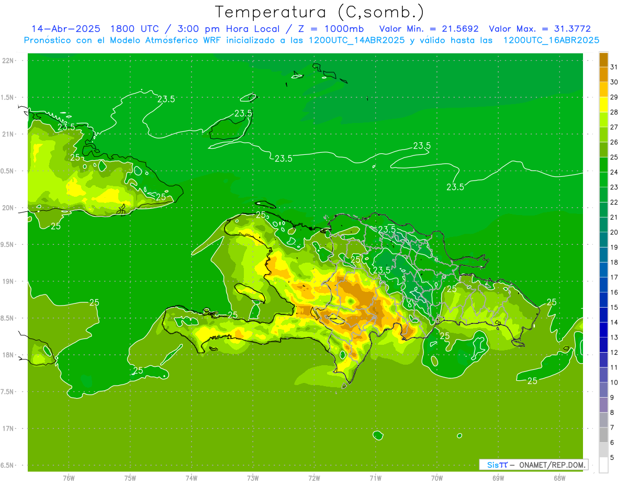The height and width of the screenshot is (485, 628).
Task: Click the "Sisπ – ONAMET/REP.DOM." credit label
Action: pyautogui.click(x=534, y=465)
